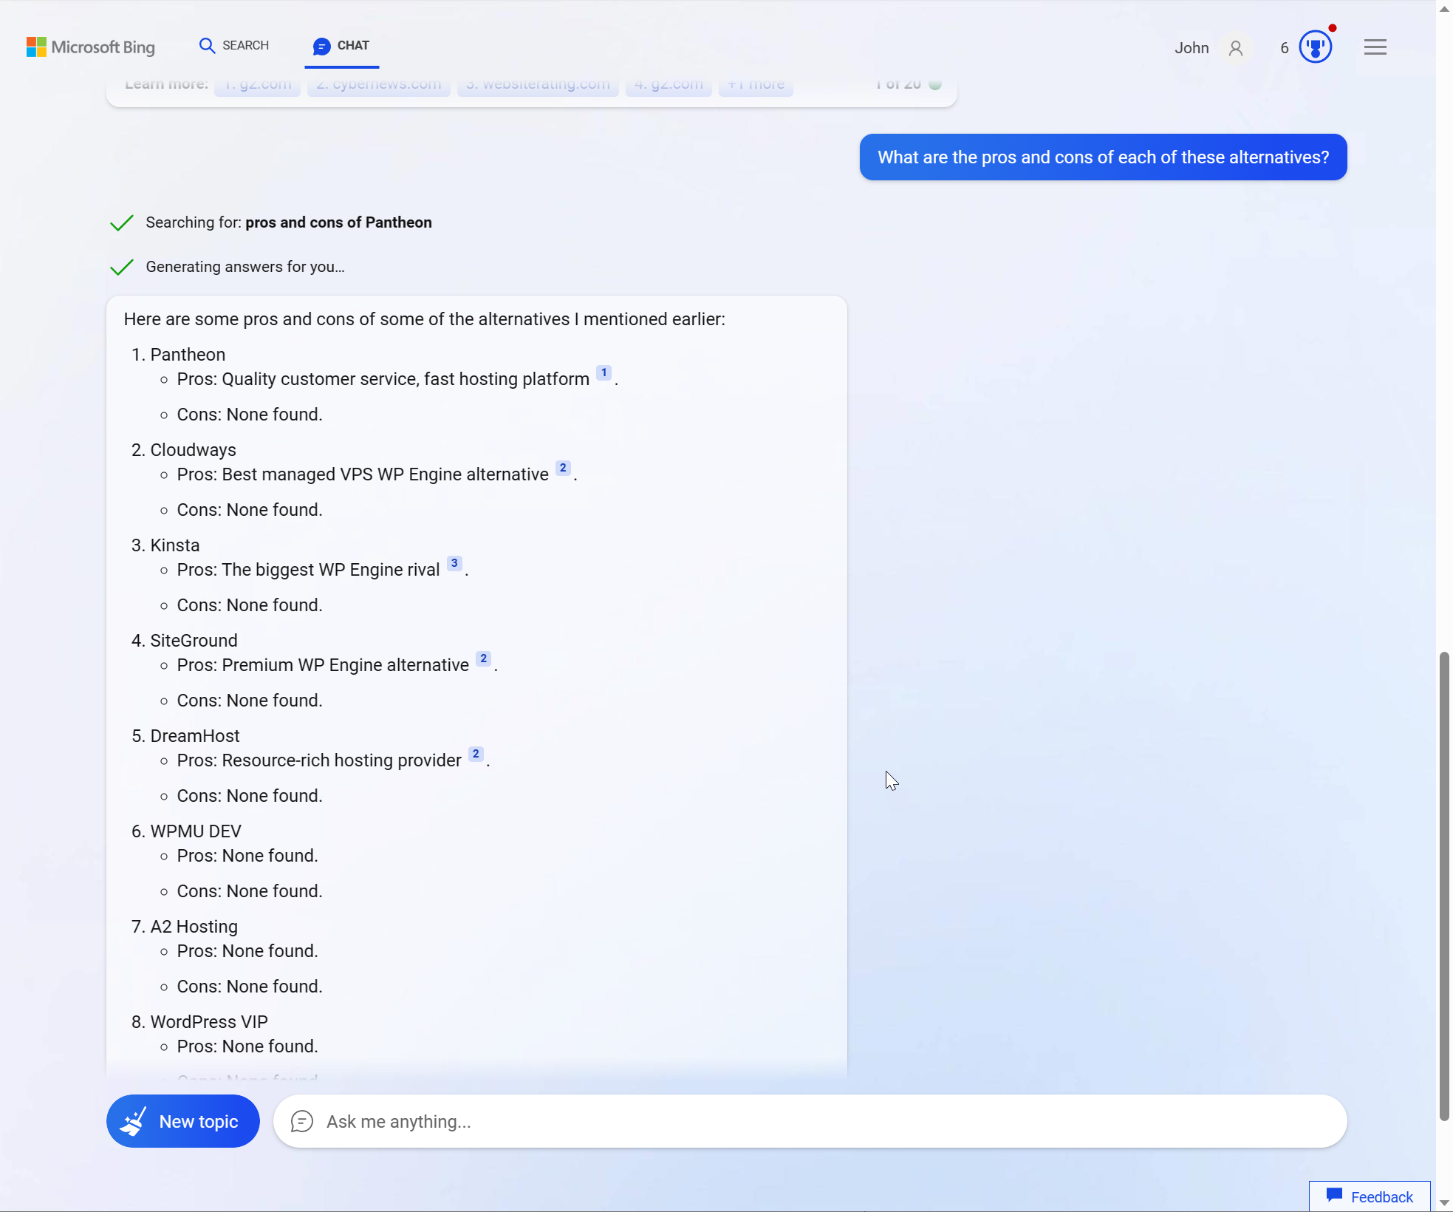Click the New Topic broom icon
This screenshot has height=1212, width=1453.
point(134,1120)
